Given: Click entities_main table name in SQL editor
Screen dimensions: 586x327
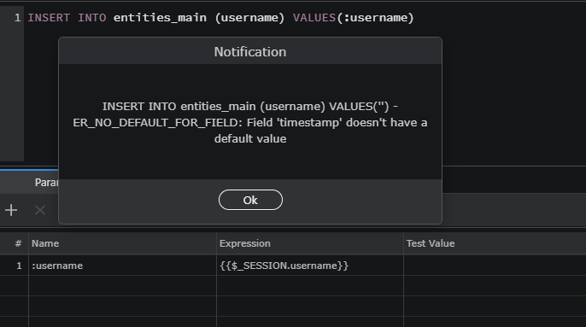Looking at the screenshot, I should [160, 18].
